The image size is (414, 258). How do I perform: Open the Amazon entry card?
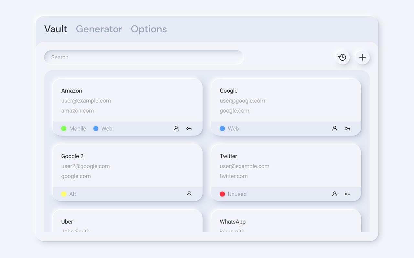pos(127,101)
